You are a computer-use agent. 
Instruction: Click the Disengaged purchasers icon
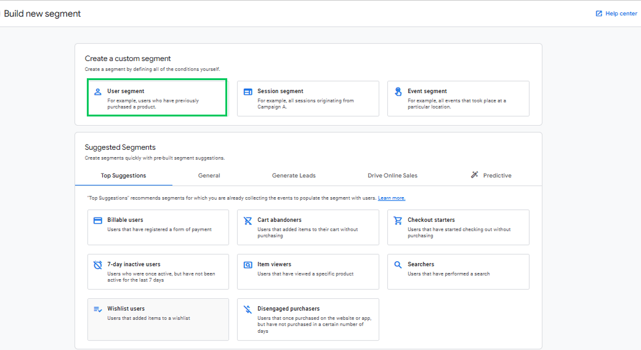pos(248,309)
